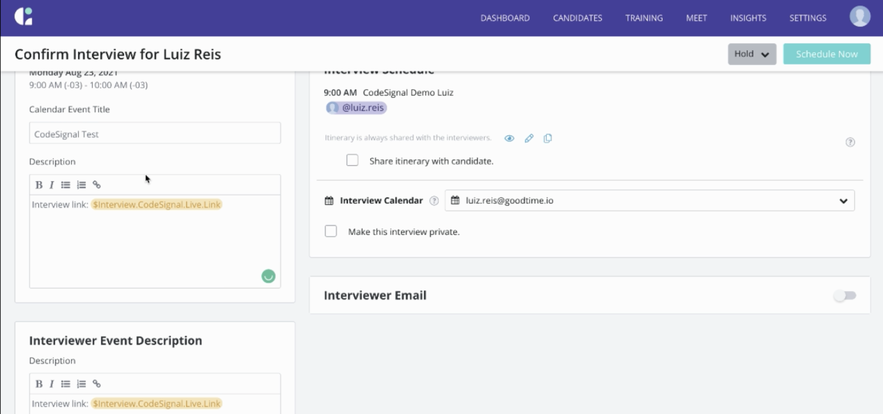Copy the itinerary using the copy icon
Viewport: 883px width, 414px height.
point(547,138)
